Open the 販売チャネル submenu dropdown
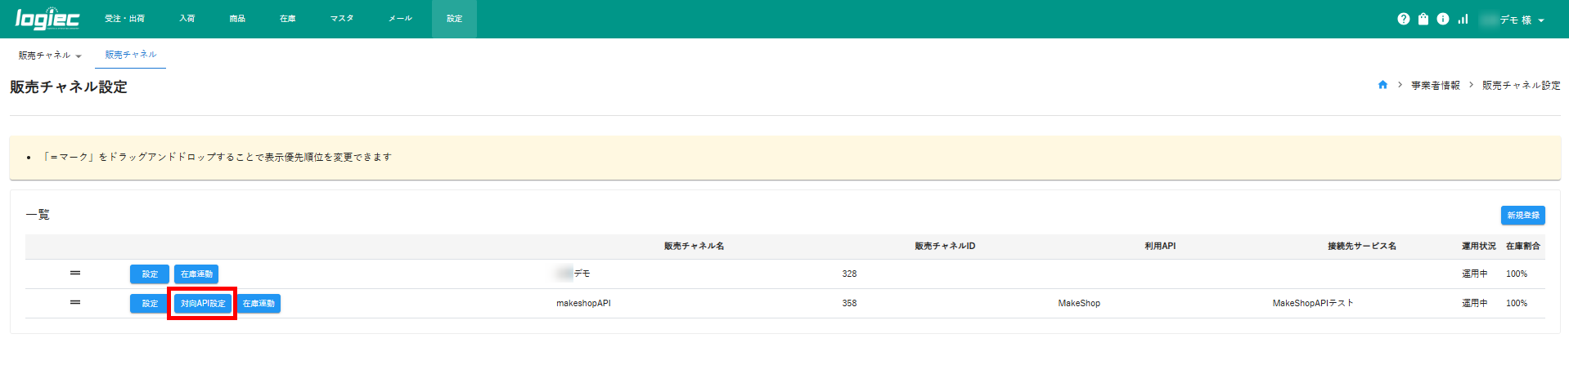Screen dimensions: 1569x374 pyautogui.click(x=50, y=56)
